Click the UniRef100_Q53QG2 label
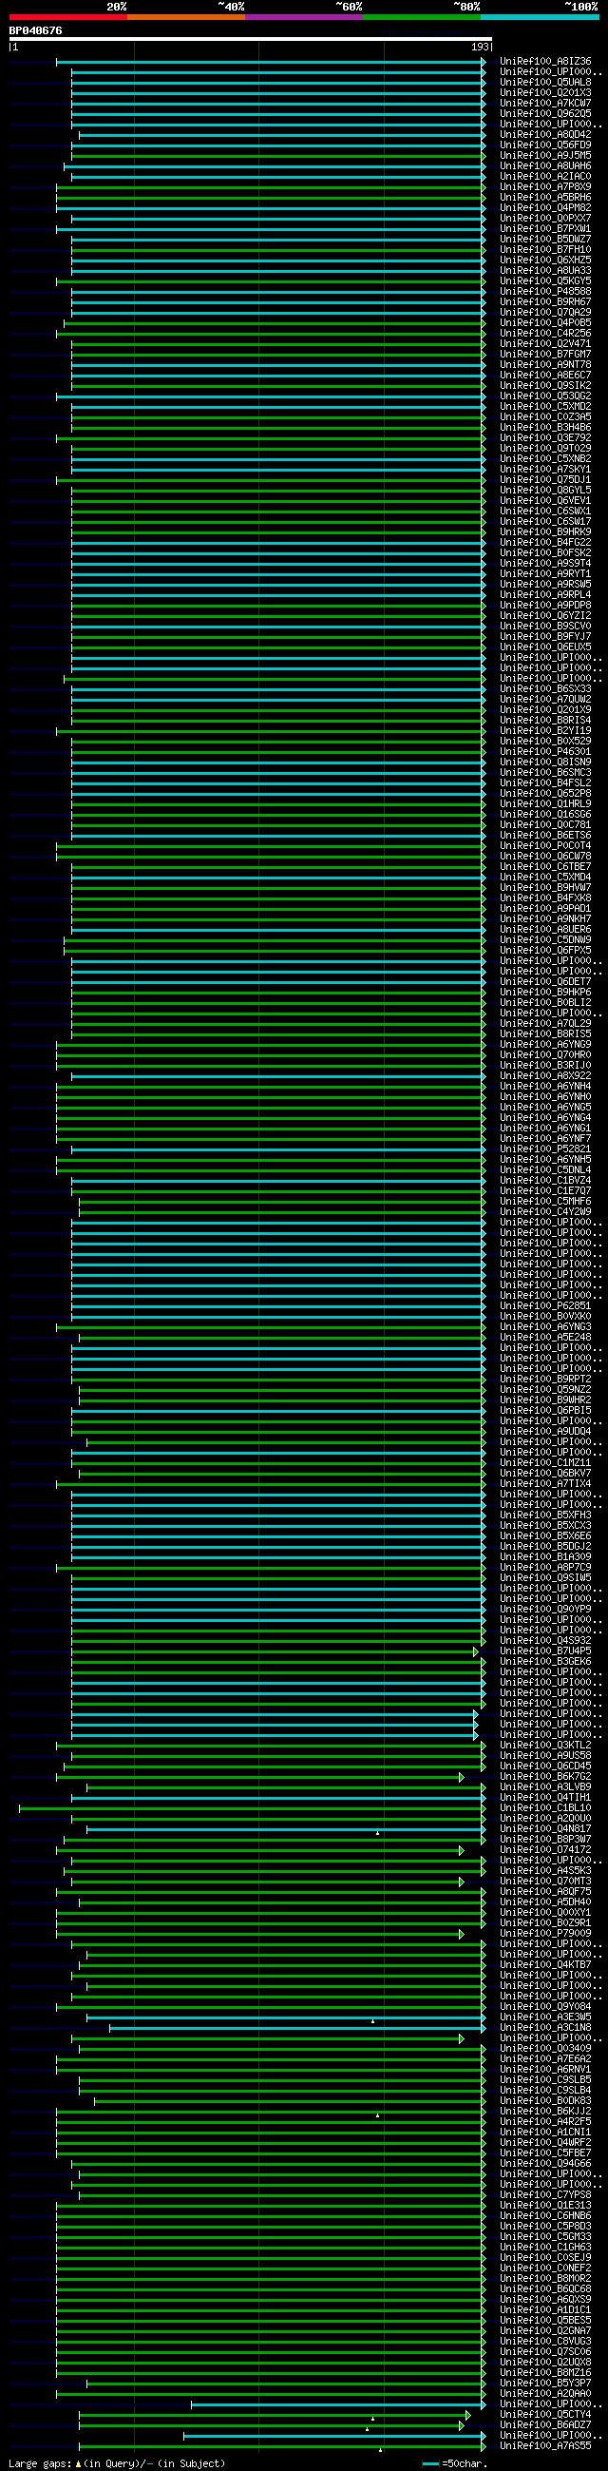The width and height of the screenshot is (608, 2471). coord(545,396)
